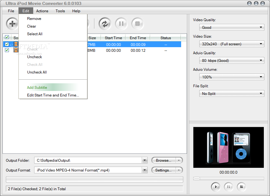The image size is (270, 196).
Task: Open the Video Size dropdown
Action: [232, 44]
